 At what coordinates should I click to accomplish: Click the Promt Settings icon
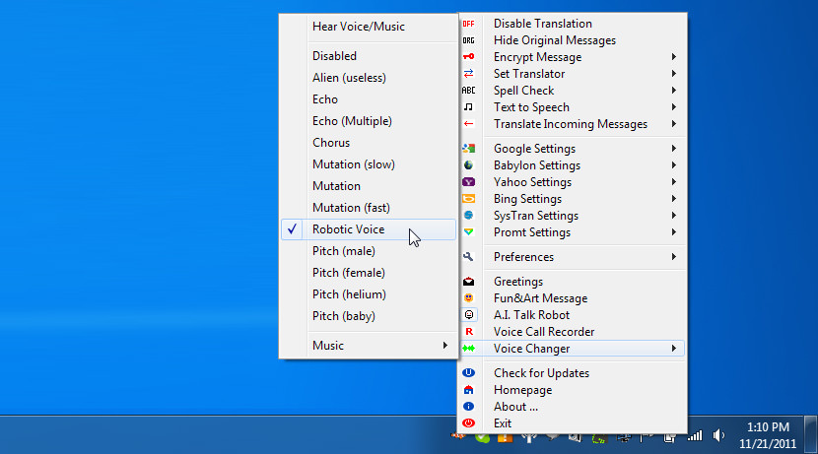pyautogui.click(x=468, y=232)
